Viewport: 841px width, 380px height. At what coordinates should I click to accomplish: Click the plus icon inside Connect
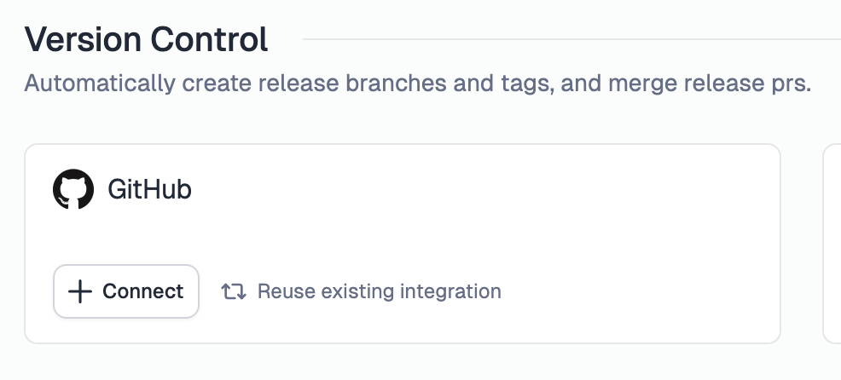80,291
